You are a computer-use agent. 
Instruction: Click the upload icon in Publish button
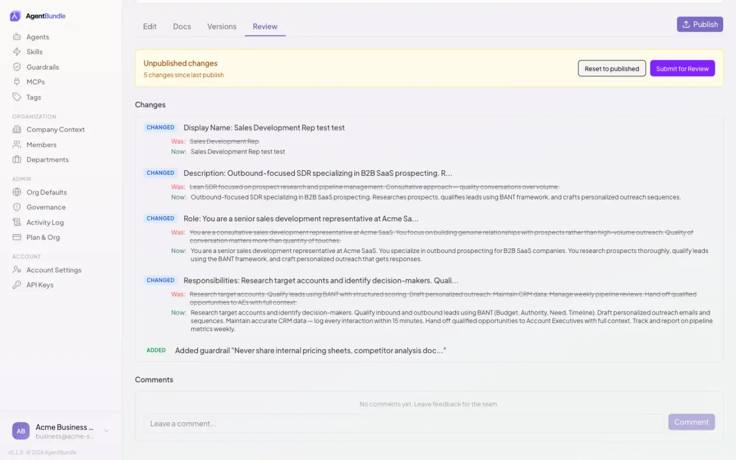click(x=686, y=24)
